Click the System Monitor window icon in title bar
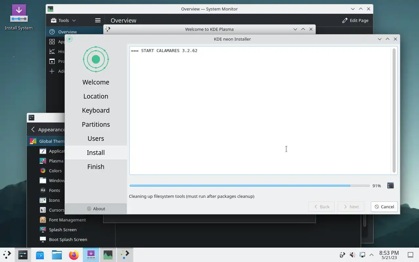 50,9
